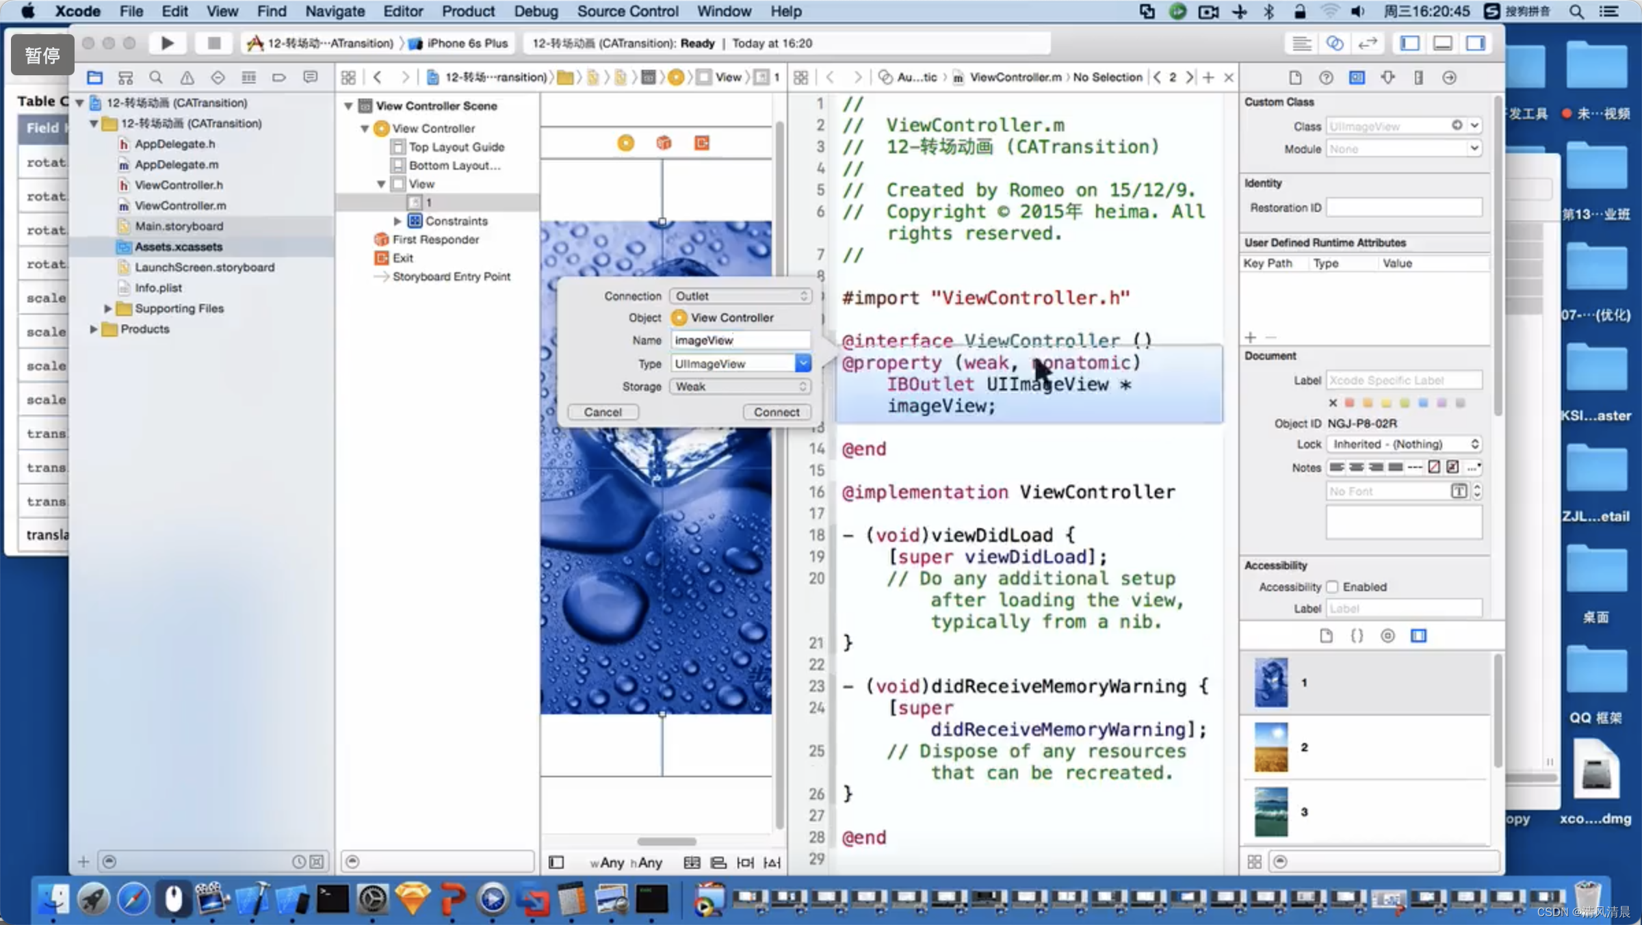Click the Run button to build project
This screenshot has width=1642, height=925.
tap(166, 43)
